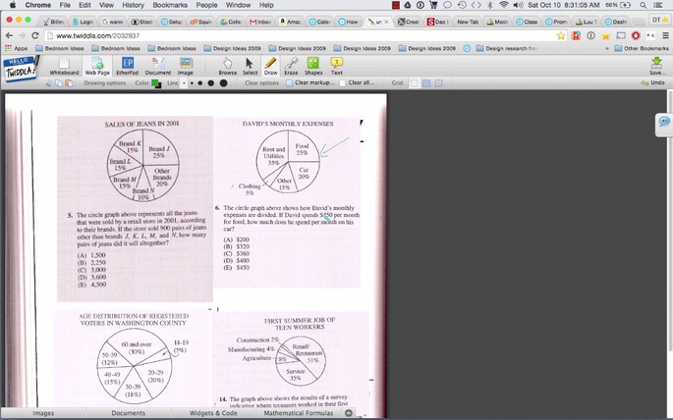Choose the blank no-grid option

pyautogui.click(x=415, y=83)
